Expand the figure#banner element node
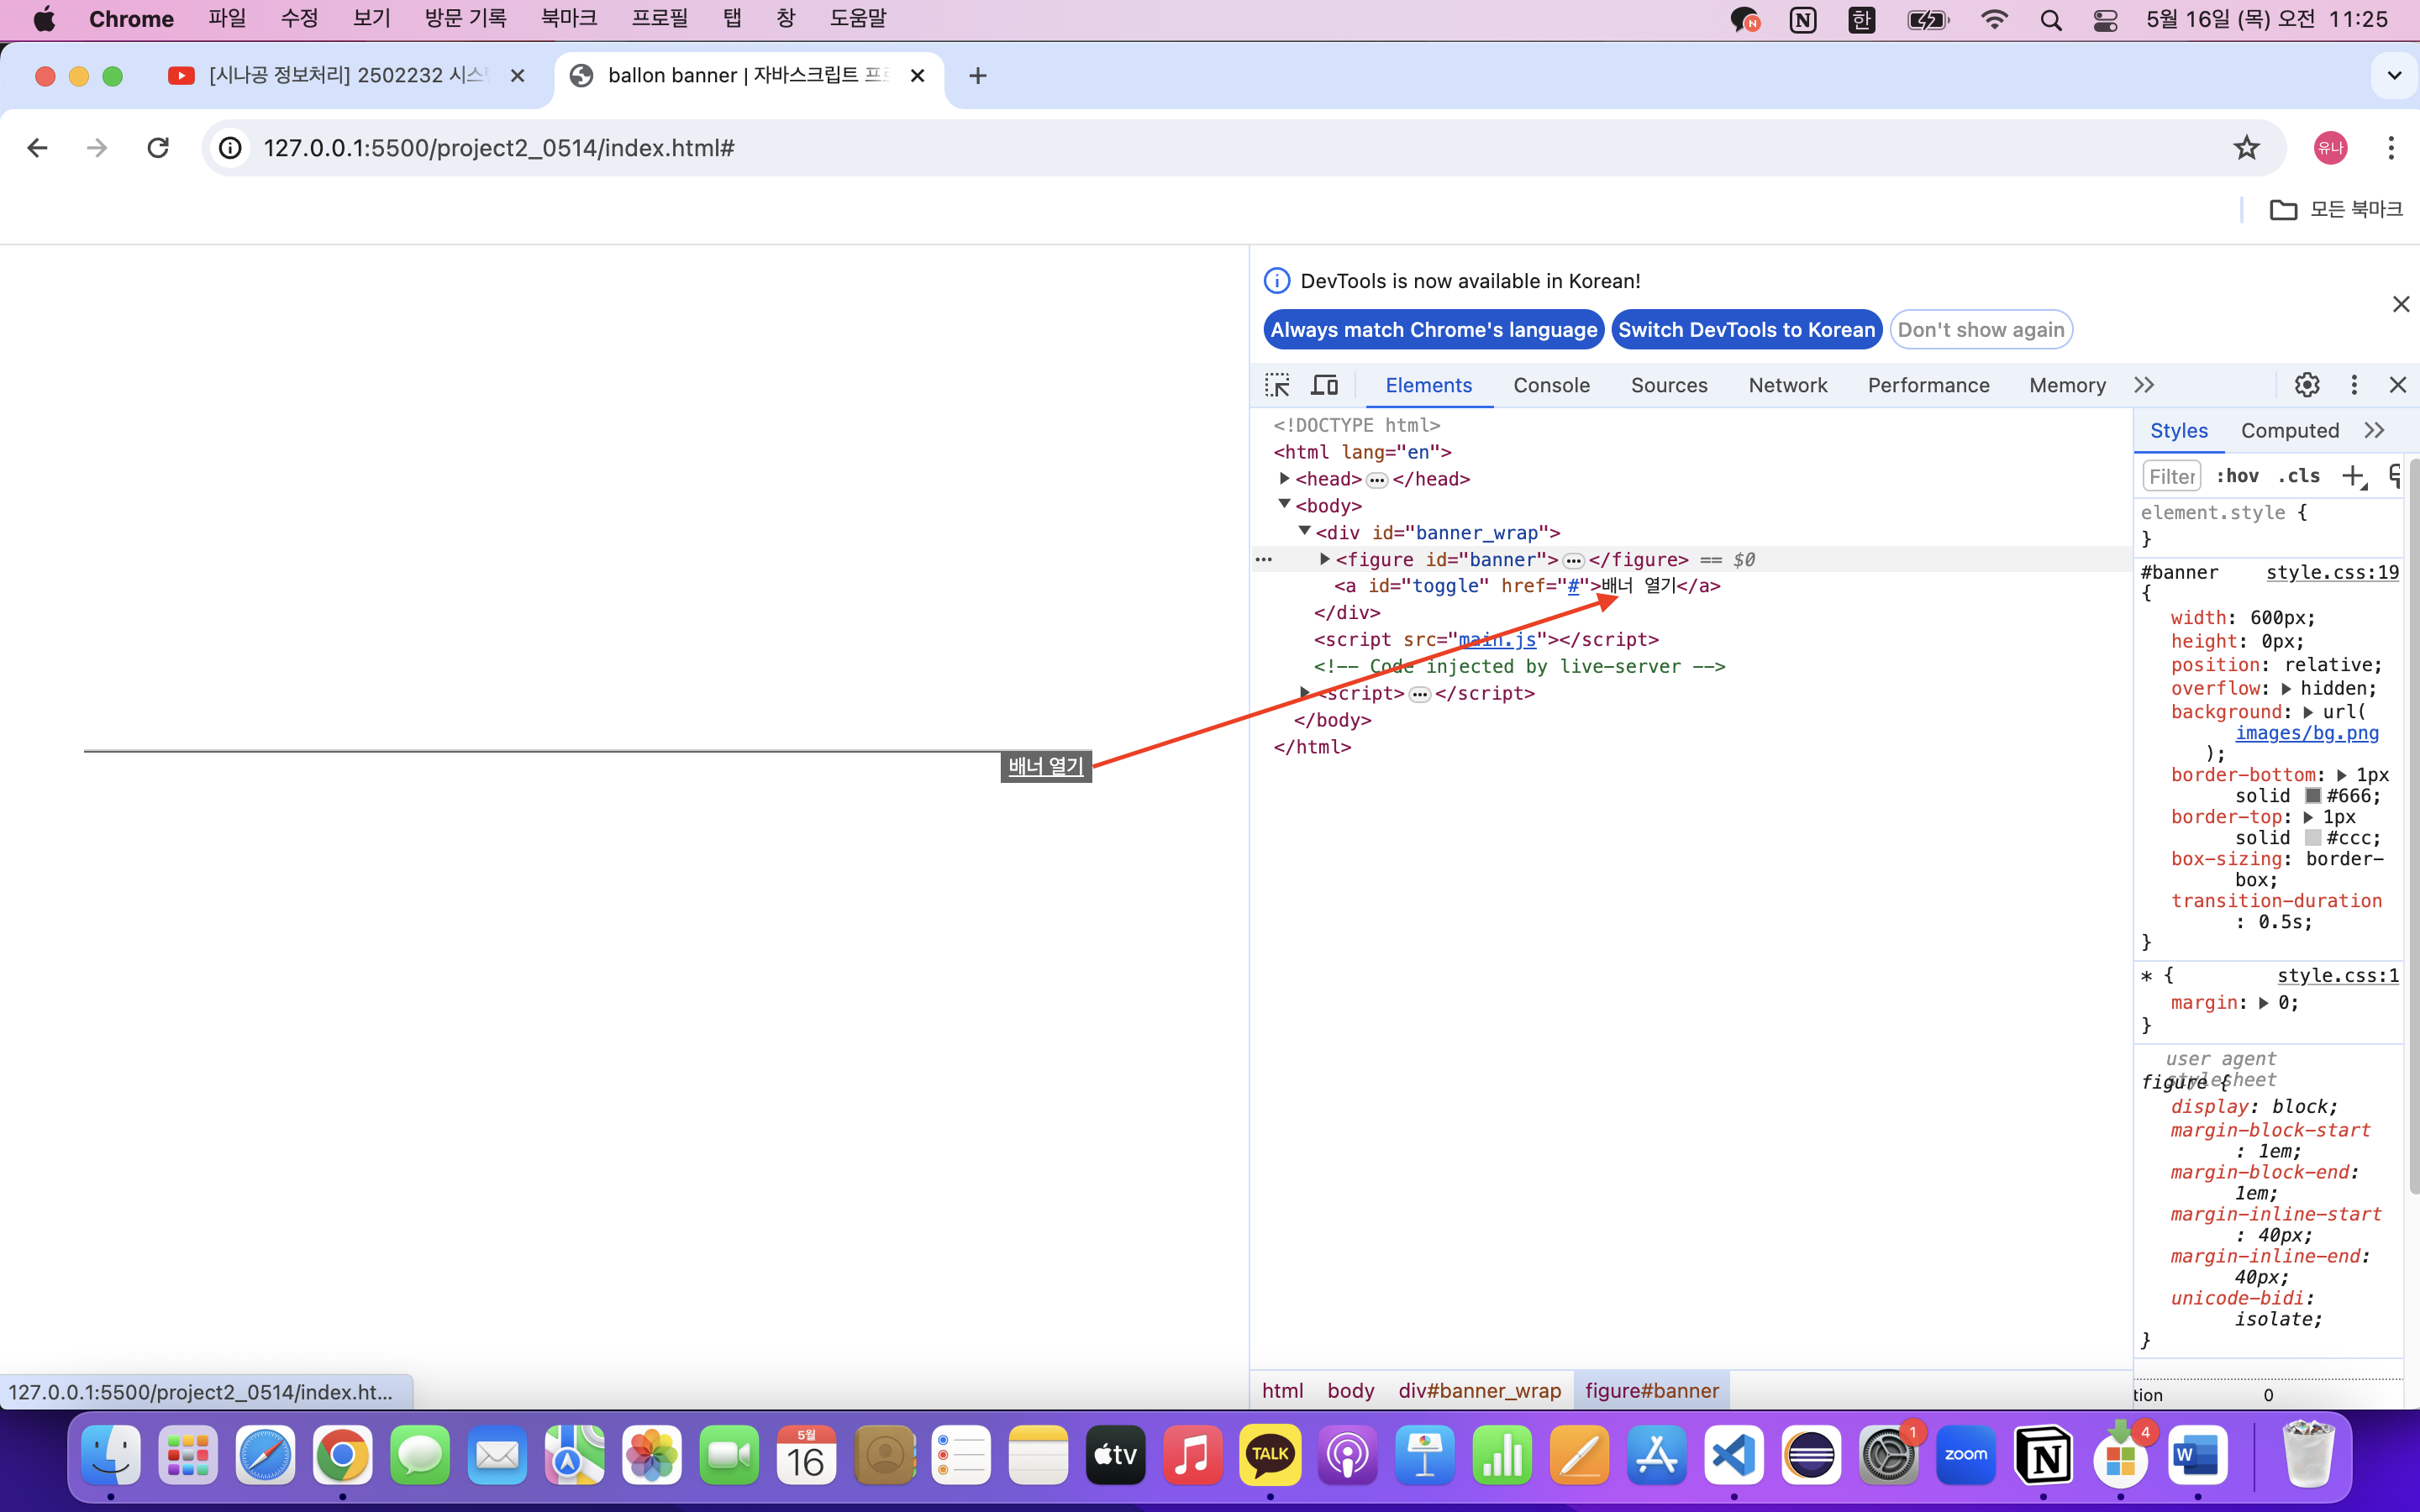Screen dimensions: 2420x1512 point(1325,559)
